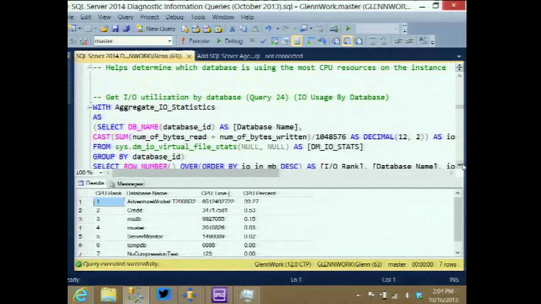Image resolution: width=541 pixels, height=304 pixels.
Task: Select the Results tab
Action: pyautogui.click(x=91, y=183)
